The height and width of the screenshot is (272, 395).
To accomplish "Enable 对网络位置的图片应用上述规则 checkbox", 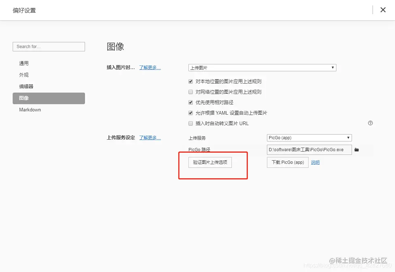I will pyautogui.click(x=191, y=92).
